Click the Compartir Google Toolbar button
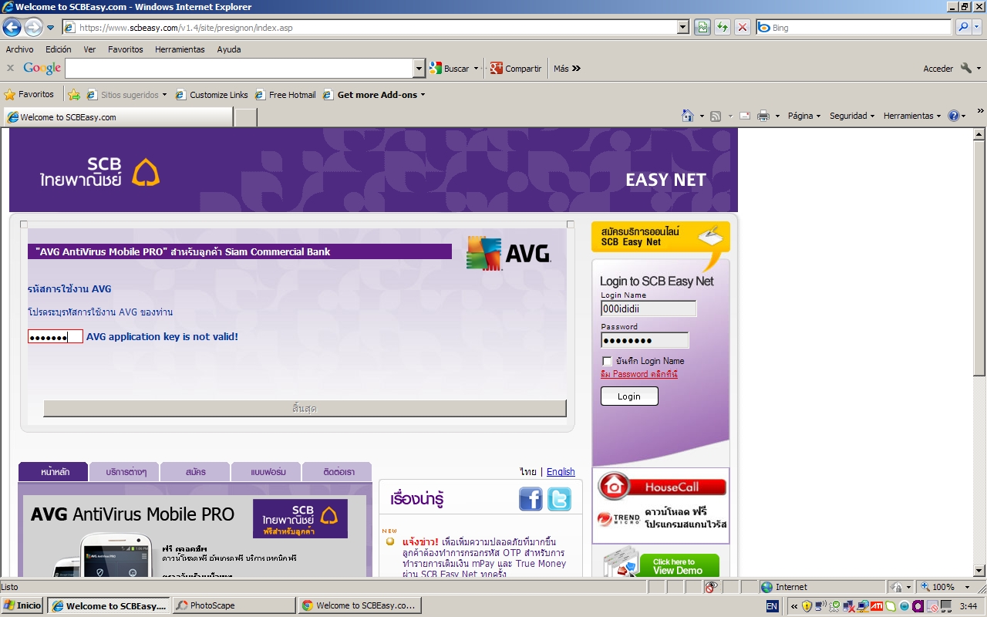The image size is (987, 617). (x=516, y=68)
